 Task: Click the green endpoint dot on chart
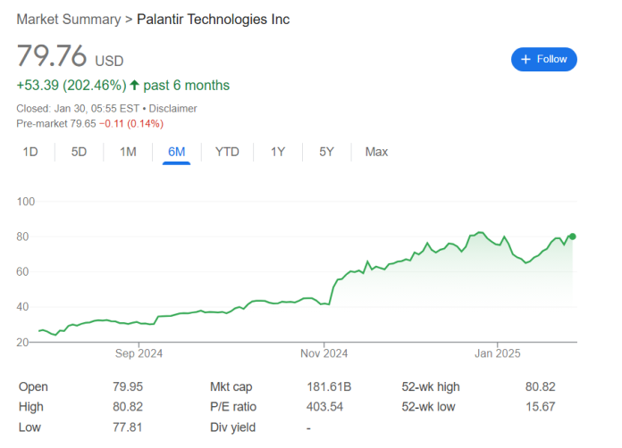click(x=572, y=236)
